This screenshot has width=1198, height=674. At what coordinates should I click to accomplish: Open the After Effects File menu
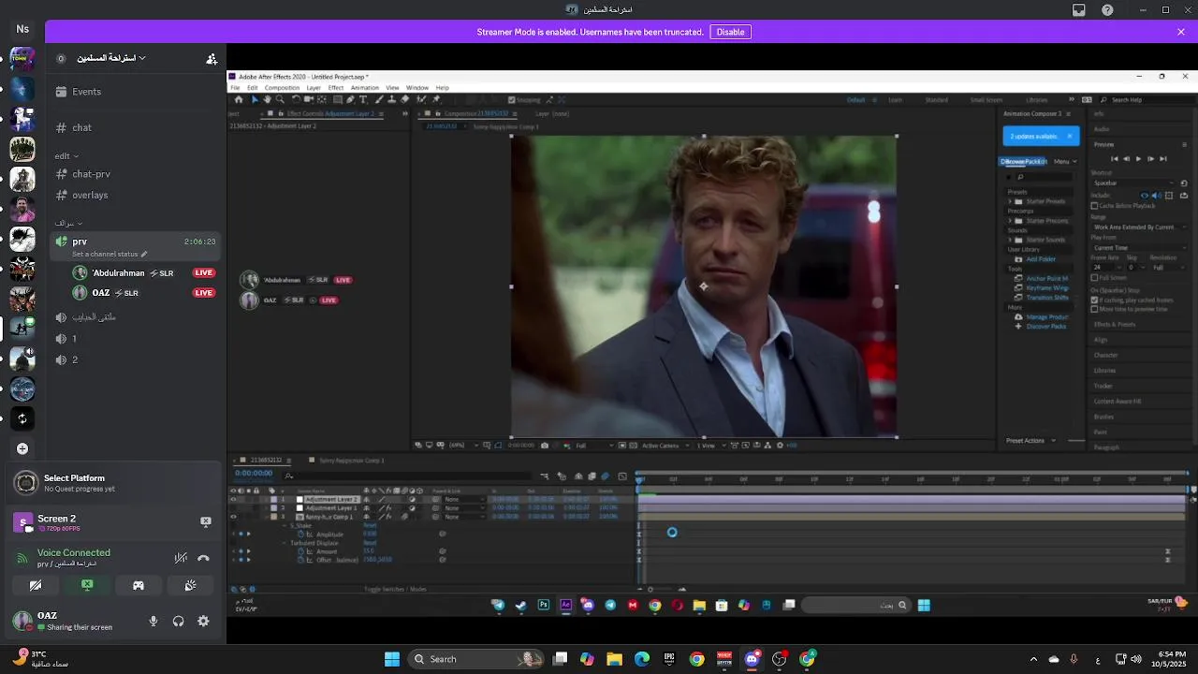(x=235, y=88)
